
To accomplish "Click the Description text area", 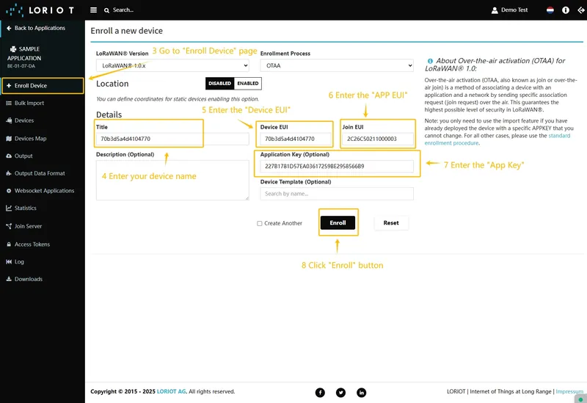I will point(172,180).
